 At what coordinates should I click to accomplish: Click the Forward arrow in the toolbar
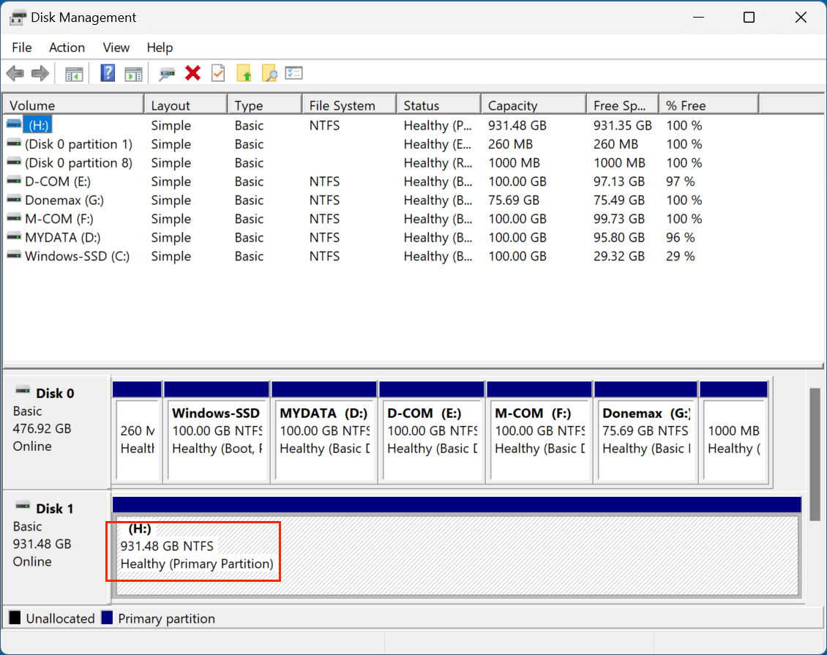point(40,73)
